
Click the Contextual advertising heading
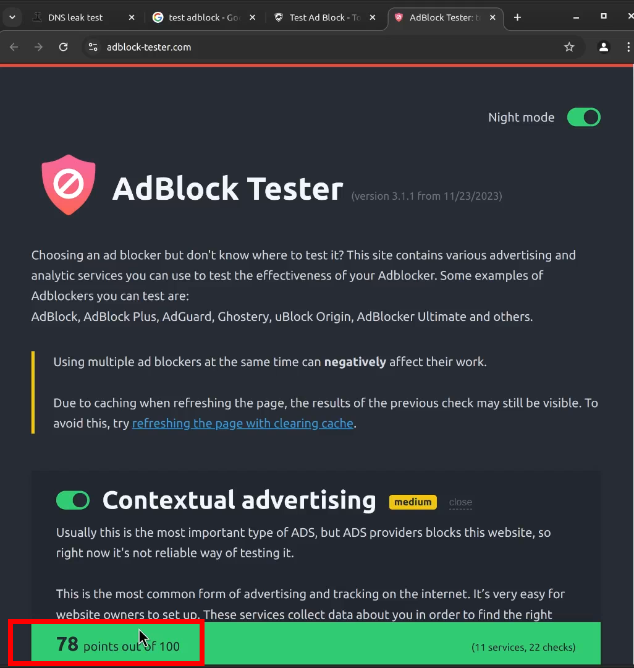[x=239, y=500]
